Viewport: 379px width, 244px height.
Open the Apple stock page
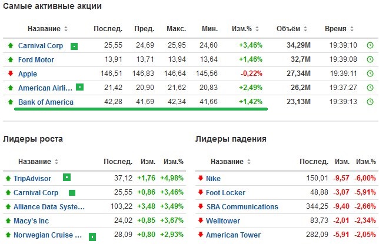point(28,74)
